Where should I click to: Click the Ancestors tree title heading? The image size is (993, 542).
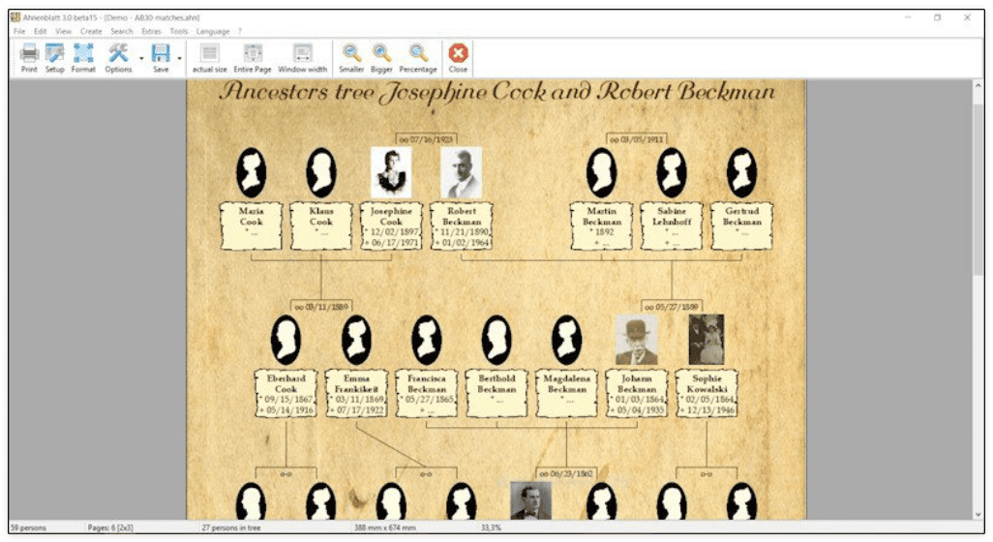coord(496,93)
